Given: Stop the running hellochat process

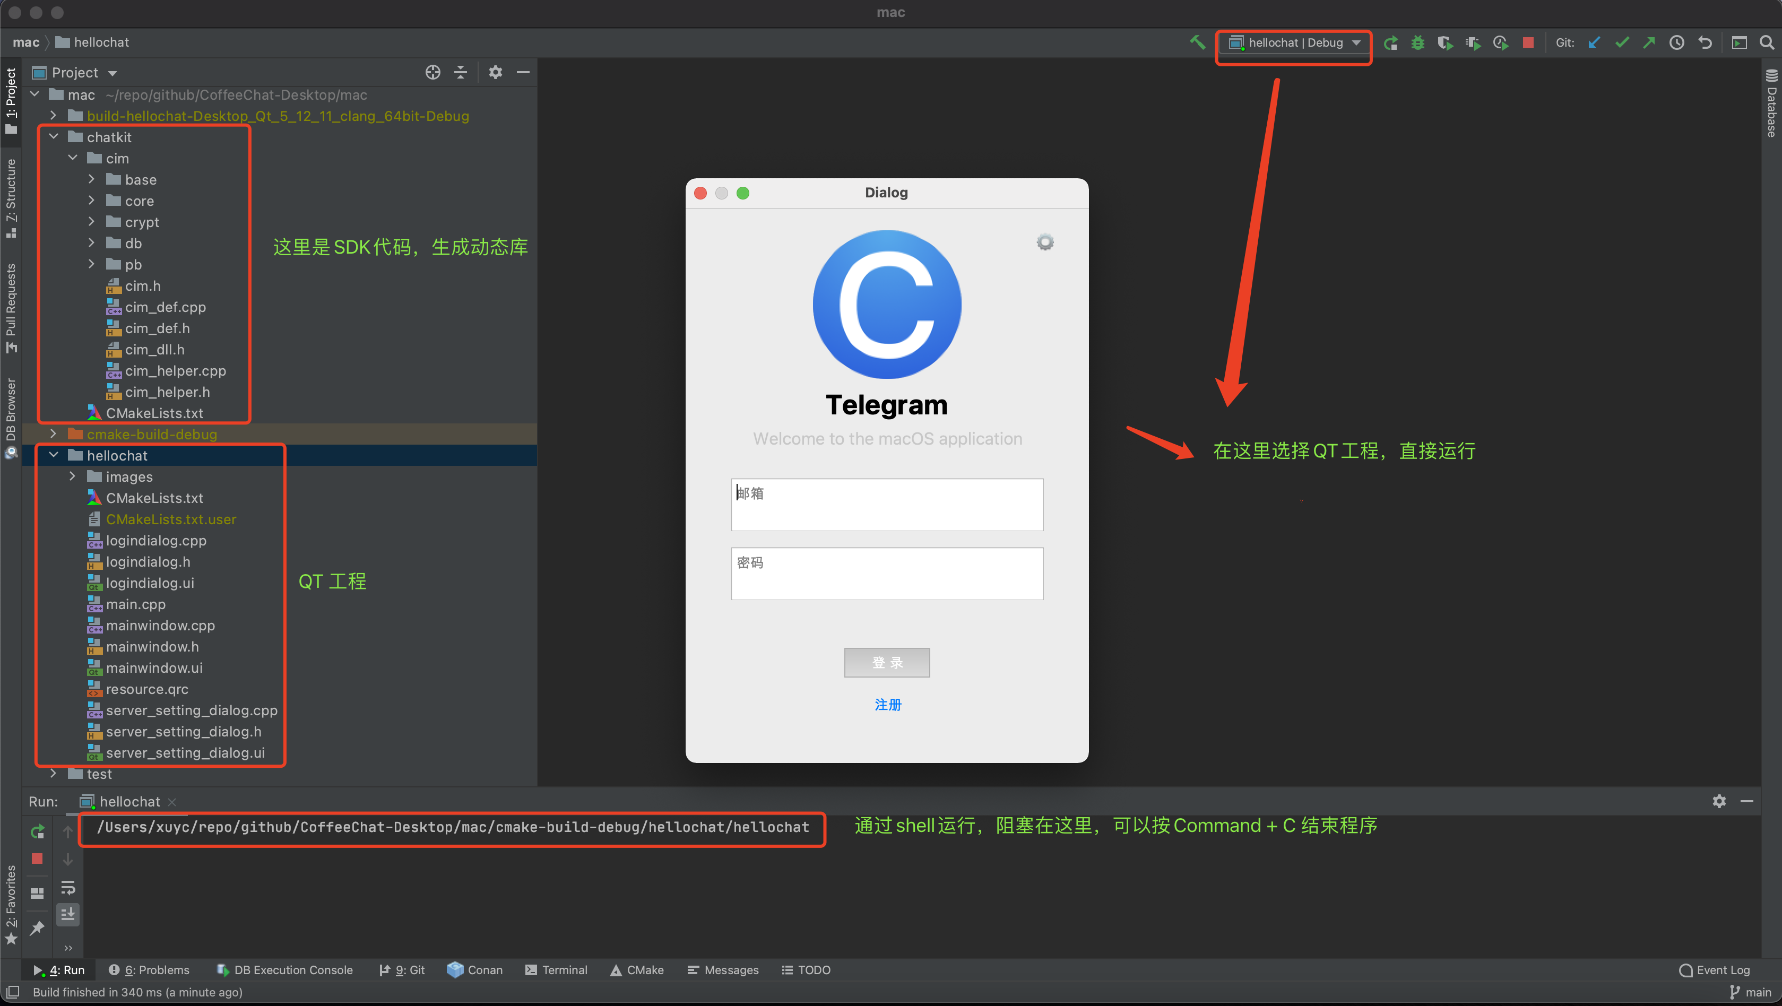Looking at the screenshot, I should 1528,42.
